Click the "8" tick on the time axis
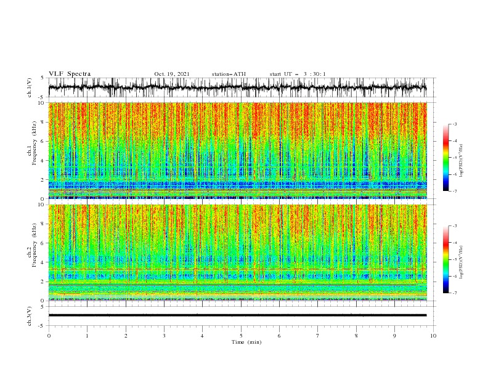Image resolution: width=488 pixels, height=377 pixels. pos(356,336)
